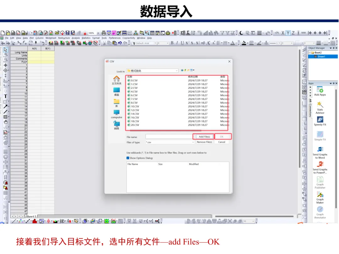Open the zoom 100% dropdown

(98, 33)
